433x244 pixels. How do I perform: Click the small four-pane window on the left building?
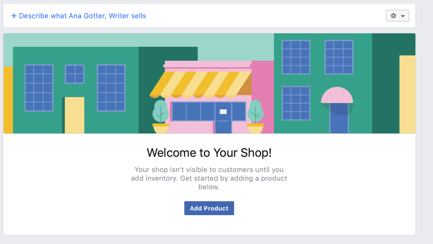74,74
